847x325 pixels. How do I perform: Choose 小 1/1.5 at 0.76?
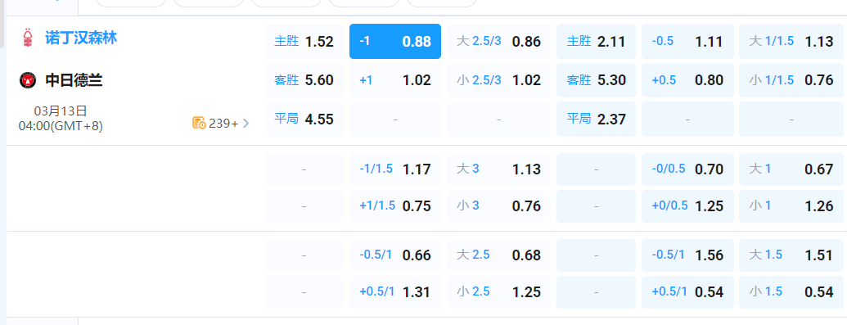point(791,80)
